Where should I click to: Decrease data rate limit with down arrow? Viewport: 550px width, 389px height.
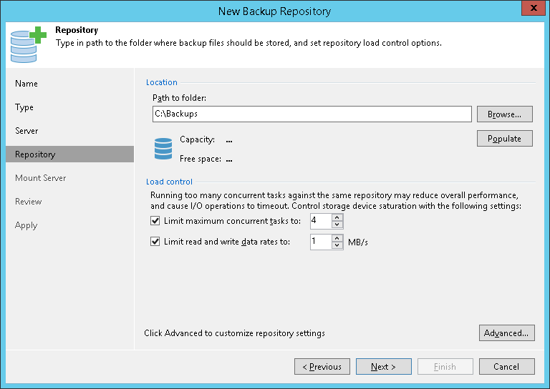click(338, 246)
